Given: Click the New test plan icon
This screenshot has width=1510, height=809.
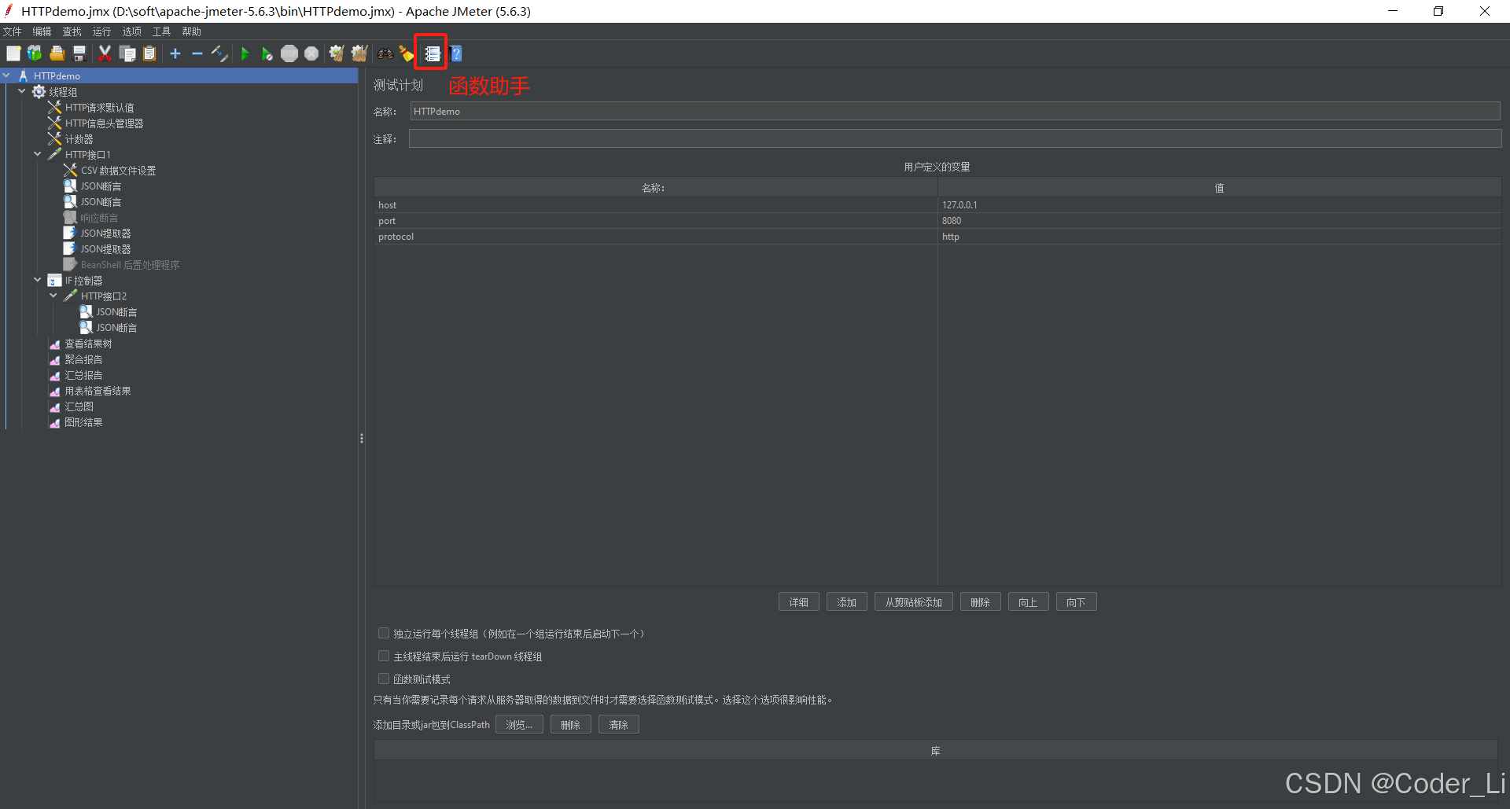Looking at the screenshot, I should click(13, 53).
